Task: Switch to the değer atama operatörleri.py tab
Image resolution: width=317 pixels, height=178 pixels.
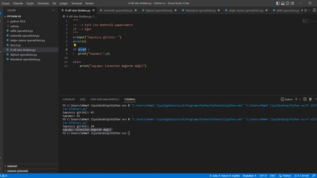Action: click(246, 10)
